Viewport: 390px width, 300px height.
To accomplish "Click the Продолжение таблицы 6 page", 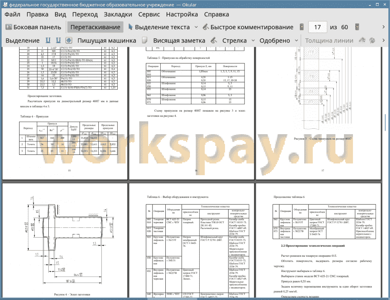I will click(x=318, y=240).
